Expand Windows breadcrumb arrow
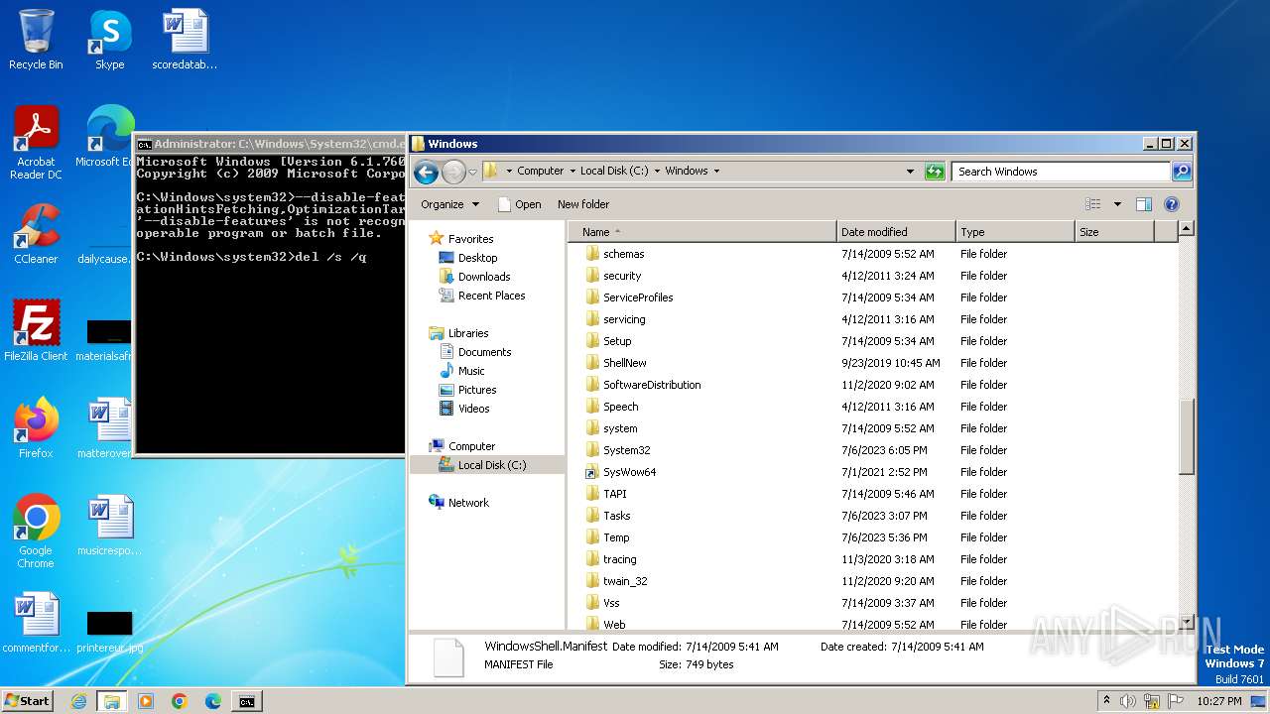Screen dimensions: 1270x714 point(716,172)
